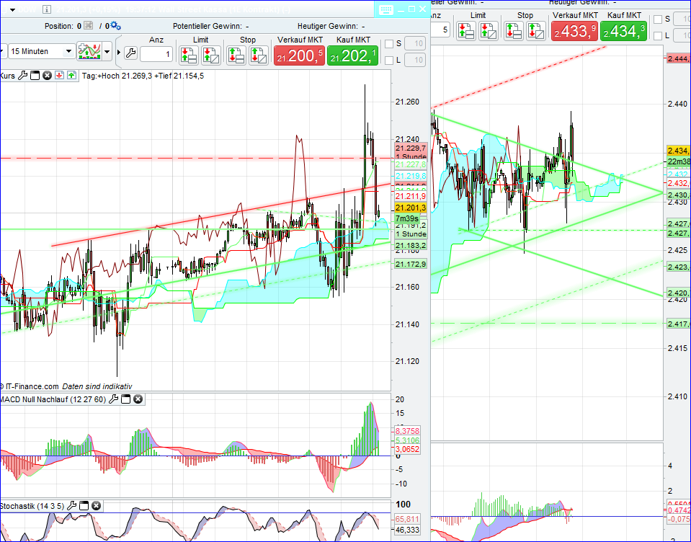Screen dimensions: 691x542
Task: Focus the Anz quantity field showing 1
Action: (156, 54)
